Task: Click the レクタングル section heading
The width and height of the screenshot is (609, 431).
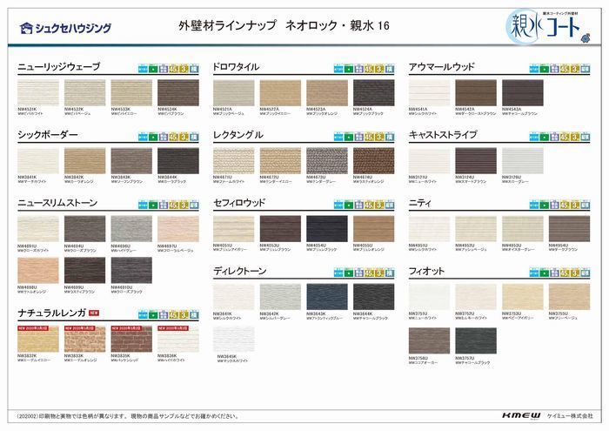Action: (238, 135)
